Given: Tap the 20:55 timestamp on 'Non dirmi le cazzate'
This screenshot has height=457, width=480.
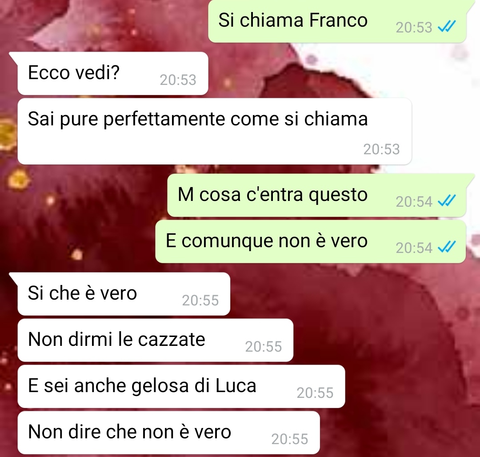Looking at the screenshot, I should tap(263, 347).
